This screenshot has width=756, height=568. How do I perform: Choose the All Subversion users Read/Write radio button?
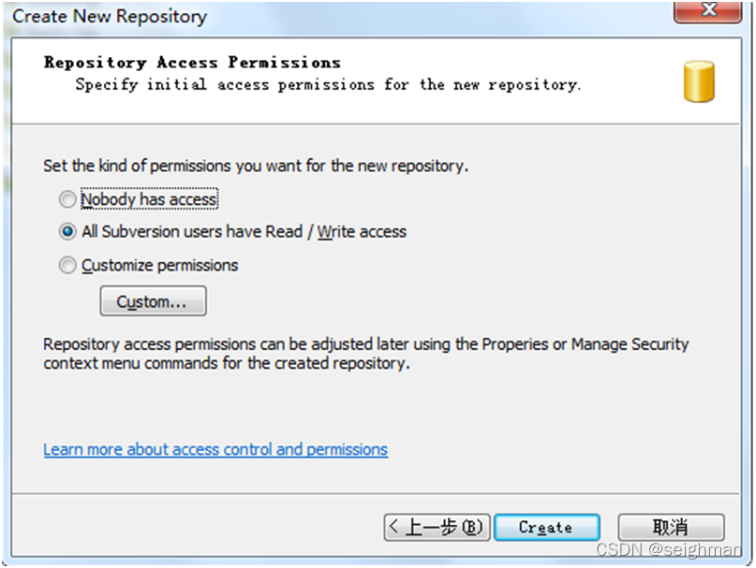[67, 231]
